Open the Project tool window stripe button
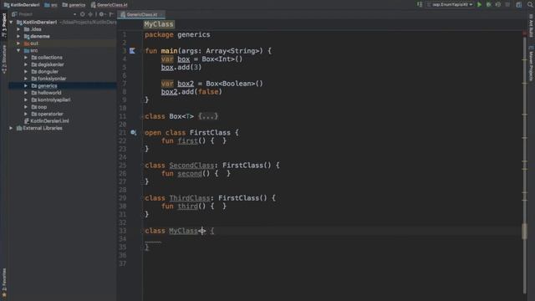Viewport: 535px width, 301px height. click(x=4, y=26)
